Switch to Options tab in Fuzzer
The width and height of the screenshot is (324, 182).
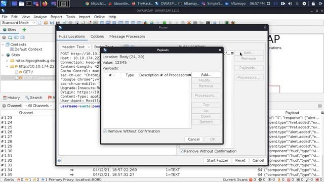click(x=97, y=36)
